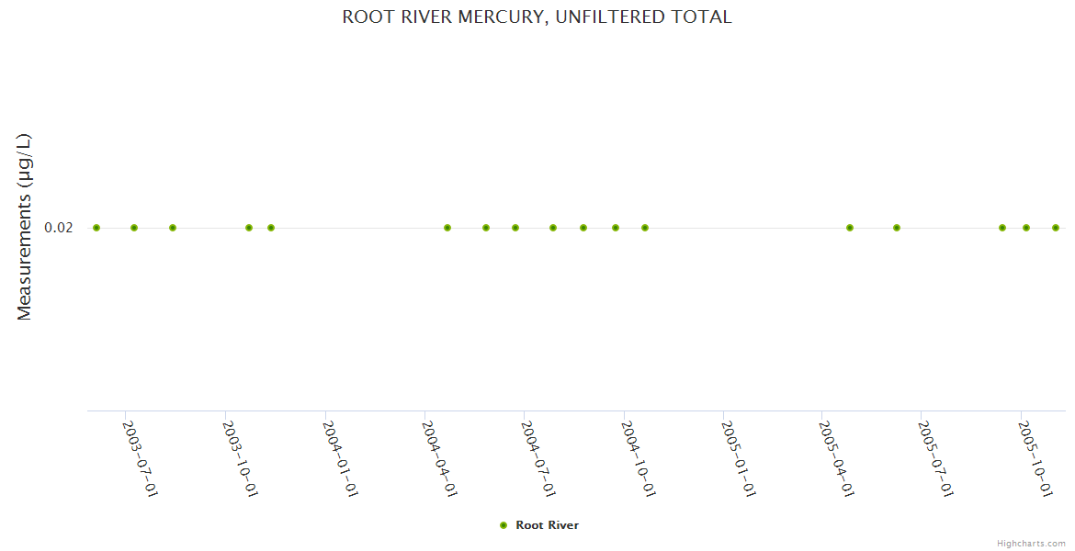Select first data point after 2004-10-01 tick
The width and height of the screenshot is (1075, 551).
coord(645,228)
